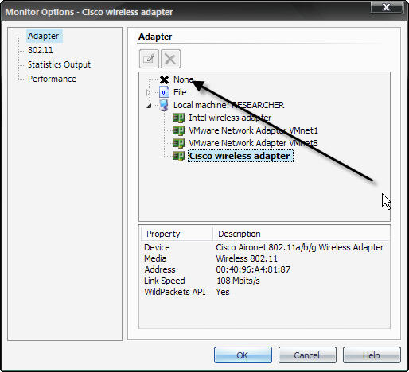Click the VMnet8 network card icon
Screen dimensions: 409x372
point(179,143)
